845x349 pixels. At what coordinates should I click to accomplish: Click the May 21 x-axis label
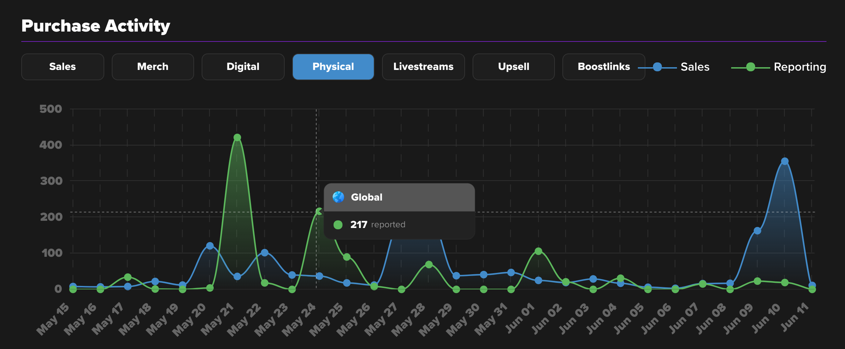pos(217,319)
